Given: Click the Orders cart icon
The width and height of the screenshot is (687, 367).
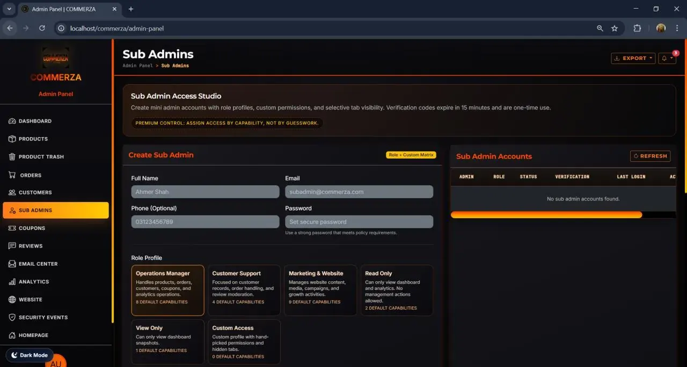Looking at the screenshot, I should [x=12, y=175].
